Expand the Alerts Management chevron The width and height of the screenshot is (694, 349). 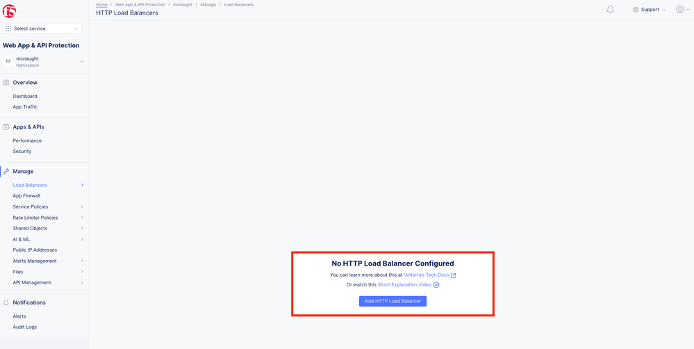(83, 261)
